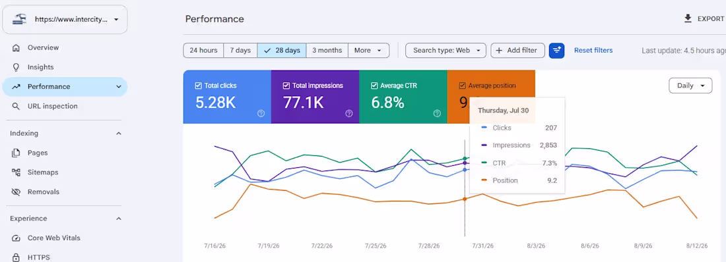Click the HTTPS padlock icon
This screenshot has width=726, height=262.
click(16, 257)
